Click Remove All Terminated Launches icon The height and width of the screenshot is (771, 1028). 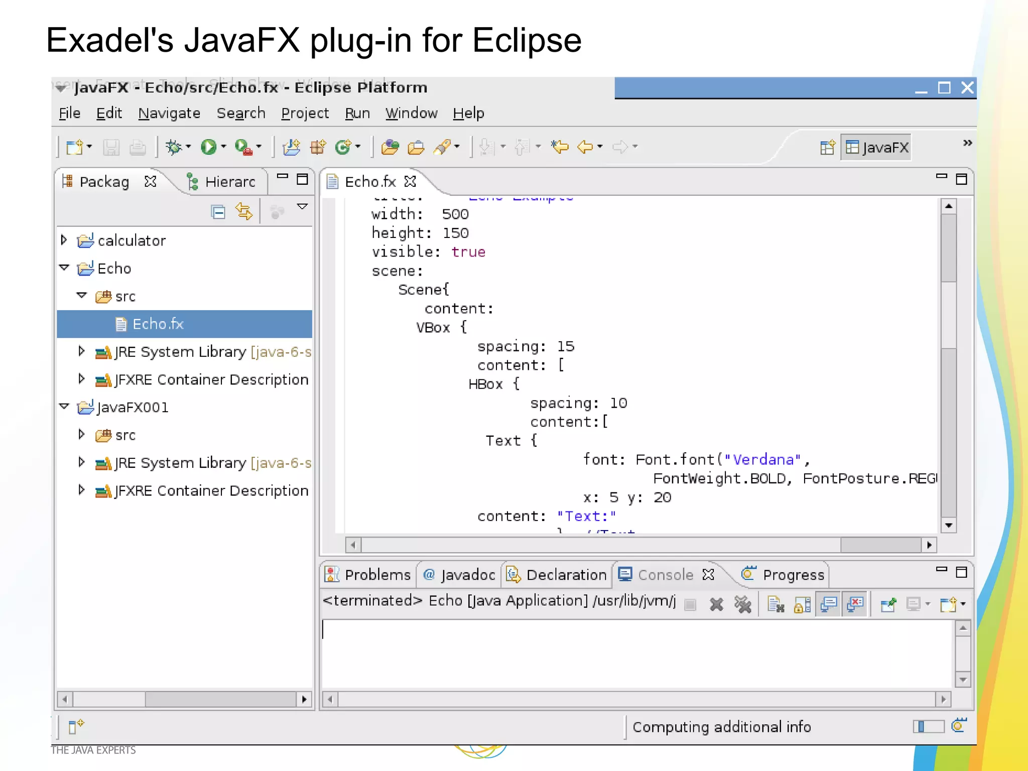coord(742,604)
